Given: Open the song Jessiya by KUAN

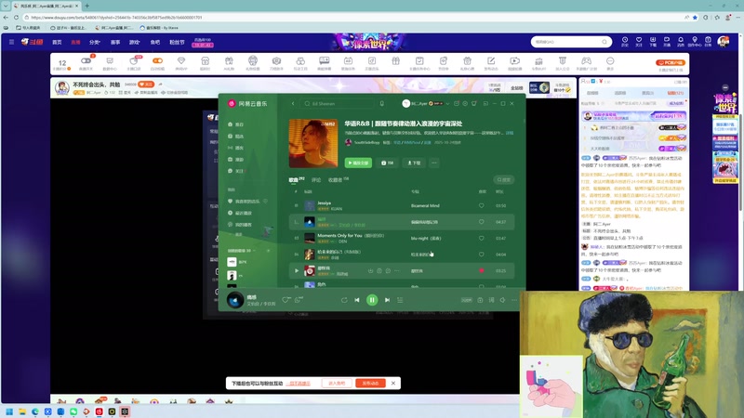Looking at the screenshot, I should pyautogui.click(x=324, y=202).
